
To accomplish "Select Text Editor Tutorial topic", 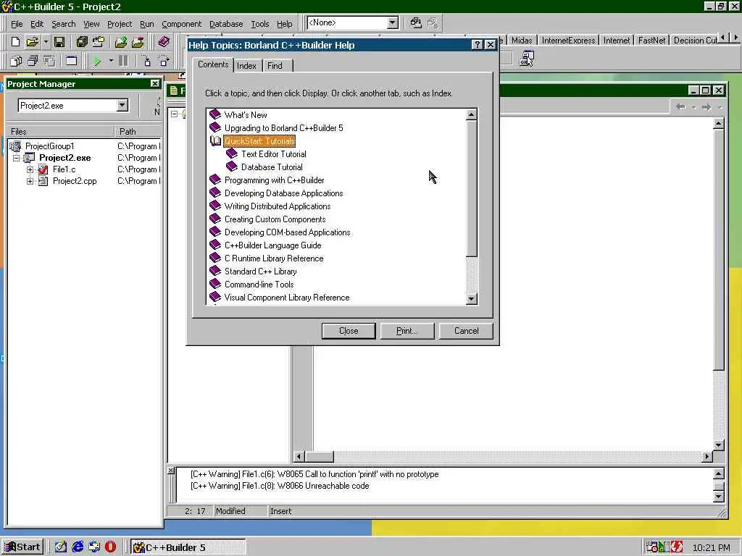I will (x=273, y=154).
